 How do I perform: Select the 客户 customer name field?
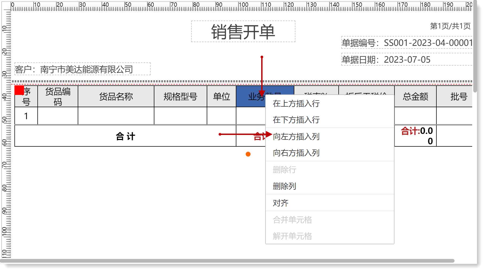coord(82,69)
